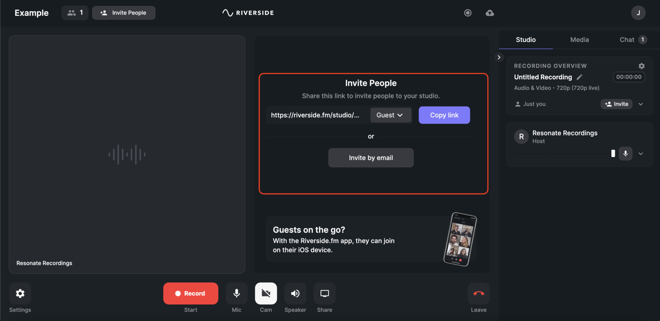This screenshot has height=321, width=660.
Task: Open the Guest link type dropdown
Action: (x=390, y=115)
